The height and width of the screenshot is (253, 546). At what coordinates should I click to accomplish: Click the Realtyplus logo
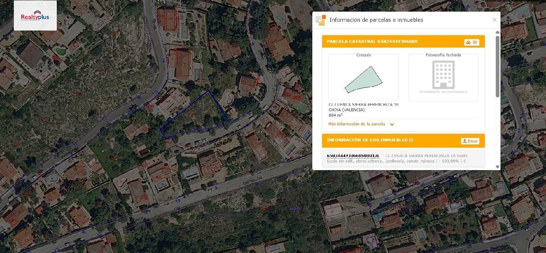pos(35,16)
